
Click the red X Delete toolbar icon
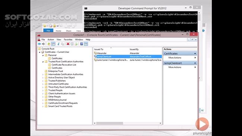(68, 44)
